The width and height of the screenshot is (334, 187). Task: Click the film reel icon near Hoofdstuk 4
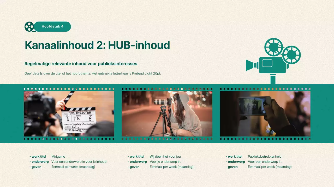tap(29, 26)
